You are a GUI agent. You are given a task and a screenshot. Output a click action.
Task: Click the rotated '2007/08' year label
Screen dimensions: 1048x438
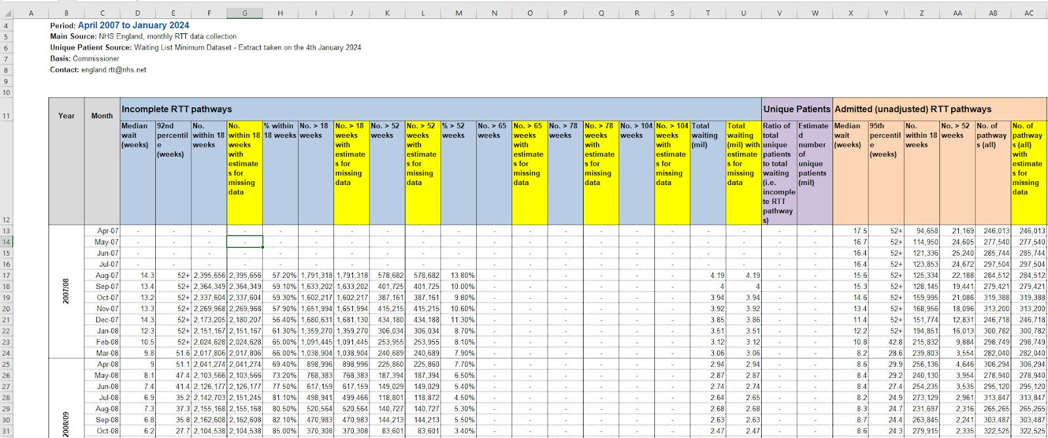coord(66,291)
